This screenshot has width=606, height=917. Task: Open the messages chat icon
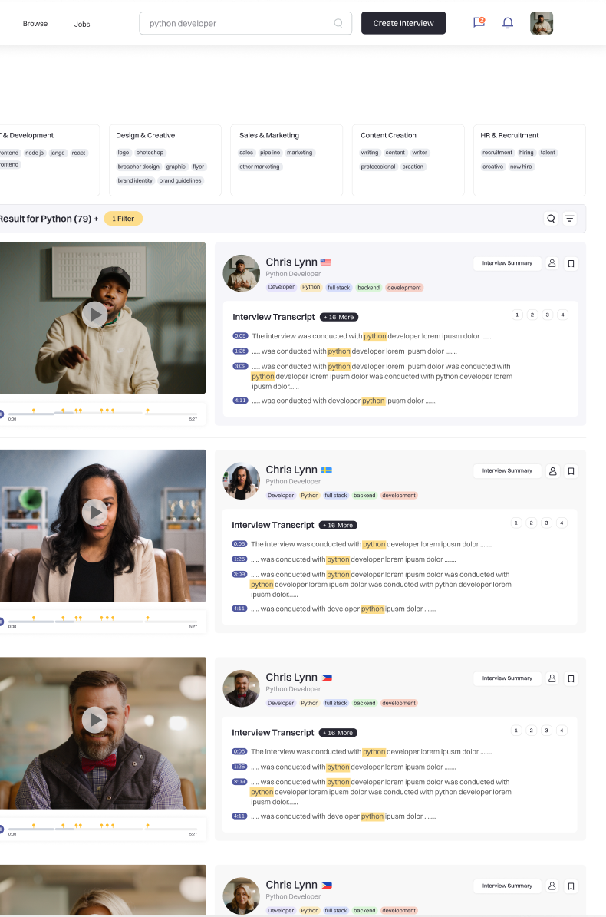tap(479, 23)
